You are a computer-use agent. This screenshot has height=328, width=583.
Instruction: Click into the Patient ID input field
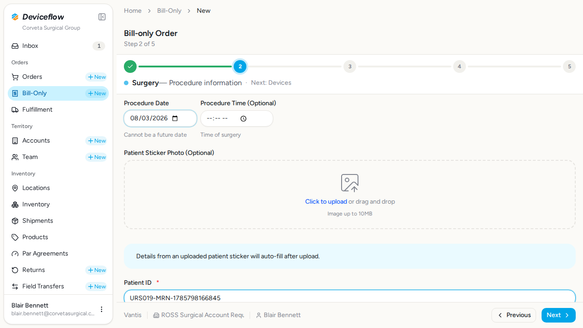coord(350,297)
